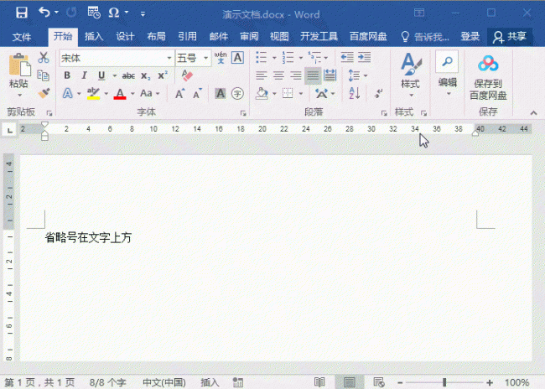Toggle Italic formatting
The image size is (545, 389).
(x=84, y=75)
